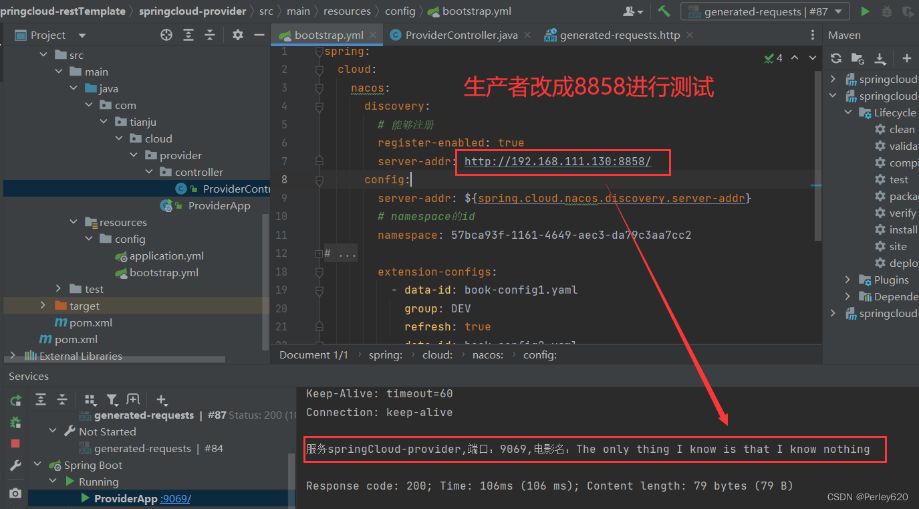Screen dimensions: 919x509
Task: Click springcloud-provider in the navigation bar
Action: 192,11
